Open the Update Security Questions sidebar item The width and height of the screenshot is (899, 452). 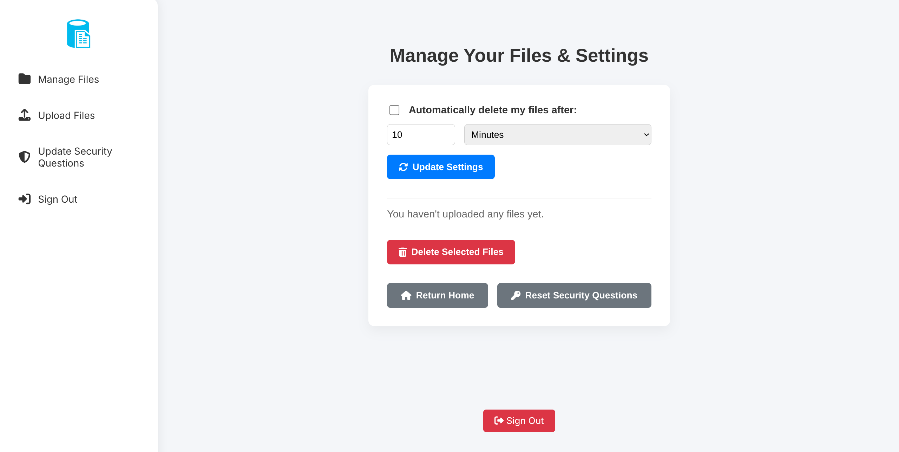tap(75, 157)
